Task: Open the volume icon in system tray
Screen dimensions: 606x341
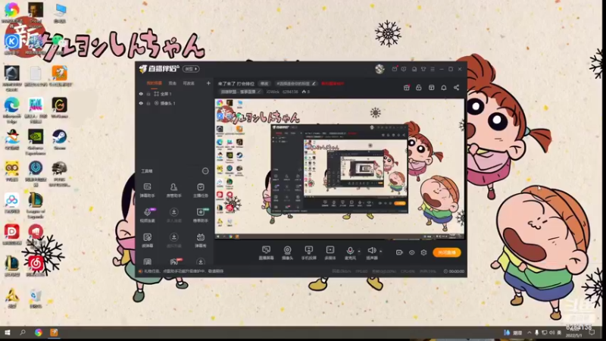Action: 551,333
